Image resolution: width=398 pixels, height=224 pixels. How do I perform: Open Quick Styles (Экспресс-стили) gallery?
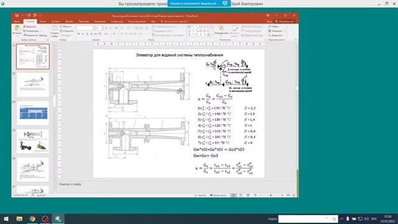click(x=234, y=30)
